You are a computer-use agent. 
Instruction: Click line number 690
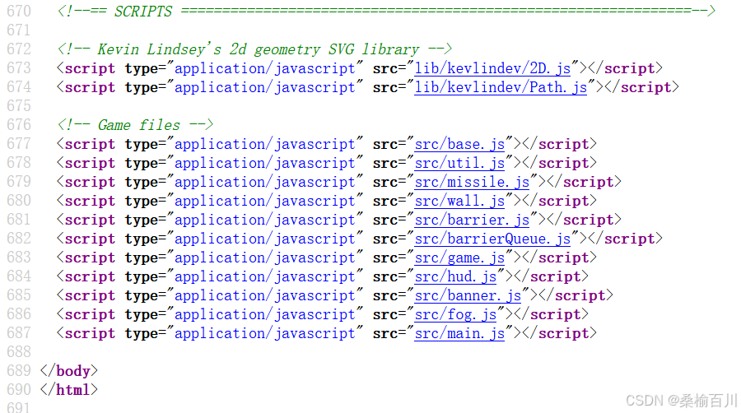(19, 389)
